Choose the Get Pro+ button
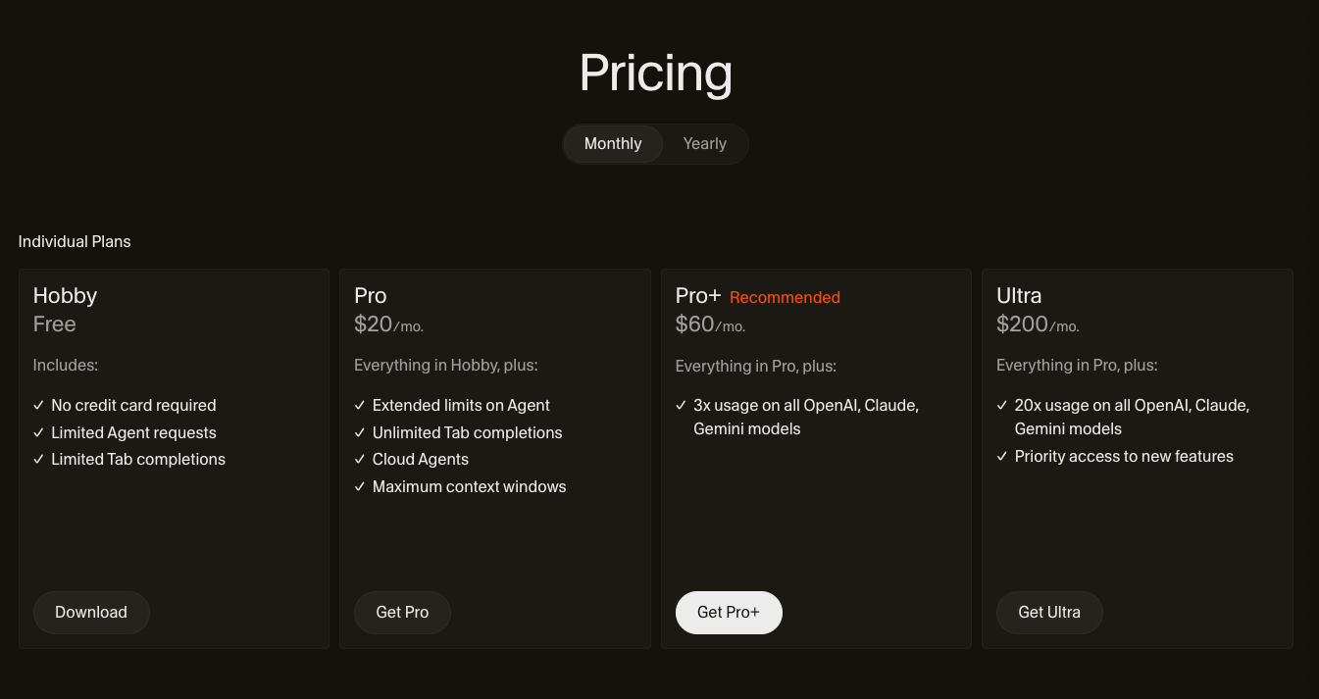The width and height of the screenshot is (1319, 699). (x=729, y=612)
